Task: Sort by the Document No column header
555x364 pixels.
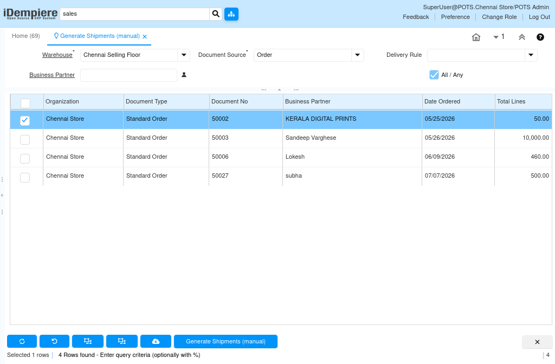Action: tap(246, 101)
